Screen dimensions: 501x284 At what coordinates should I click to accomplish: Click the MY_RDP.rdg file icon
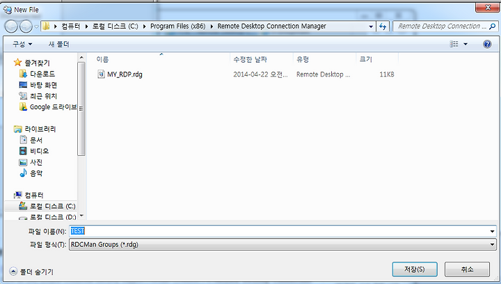[101, 74]
